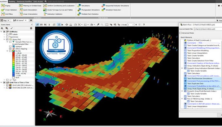Open the Early Access tab
This screenshot has width=222, height=127.
[x=38, y=1]
